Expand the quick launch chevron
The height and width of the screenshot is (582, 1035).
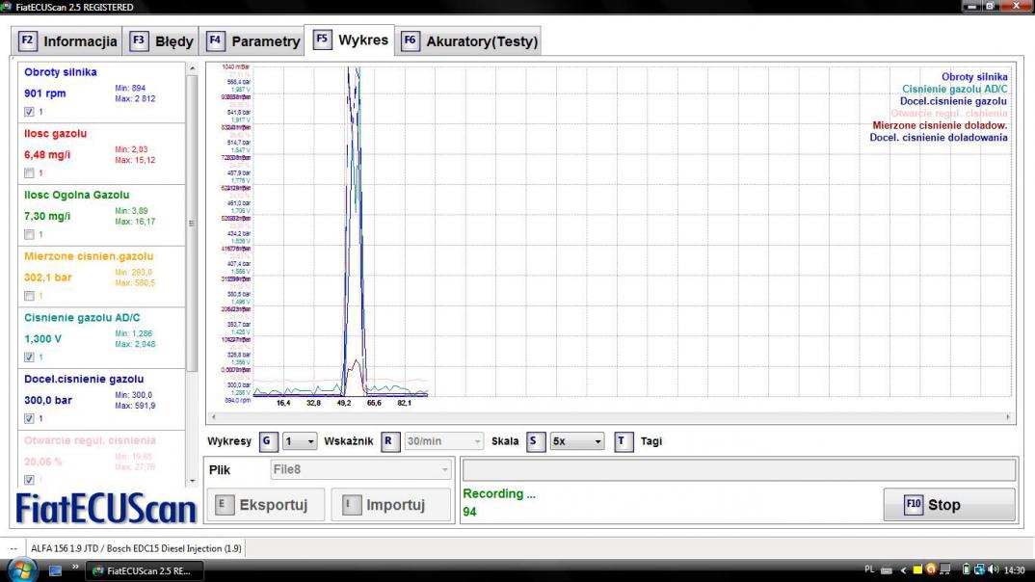click(x=75, y=567)
